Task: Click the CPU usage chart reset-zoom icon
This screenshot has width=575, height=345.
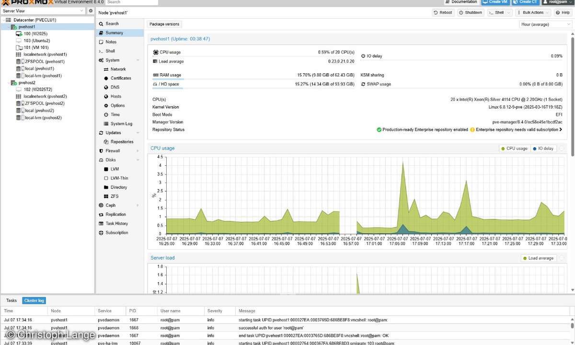Action: coord(562,149)
